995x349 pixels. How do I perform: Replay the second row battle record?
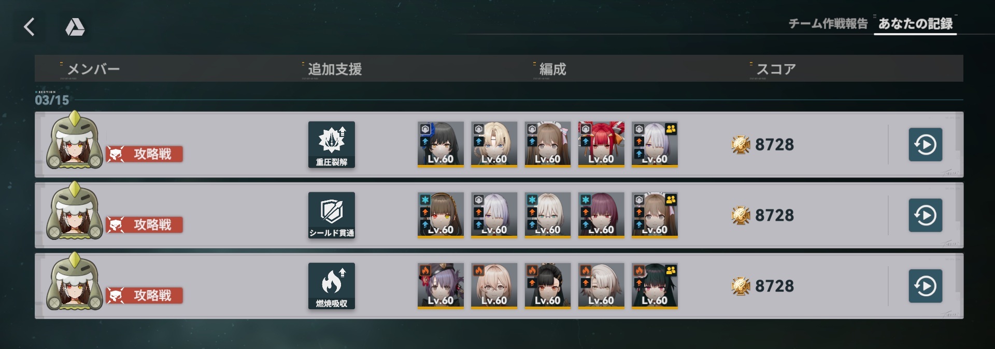tap(926, 215)
